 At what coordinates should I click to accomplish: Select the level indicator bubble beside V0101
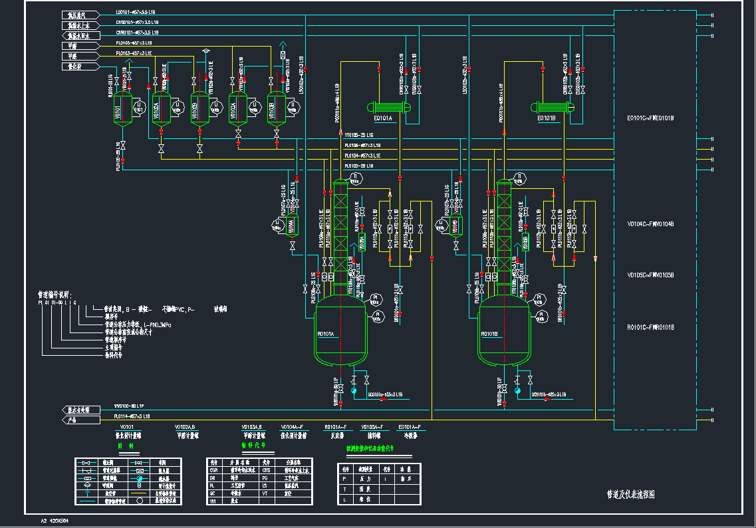[138, 106]
